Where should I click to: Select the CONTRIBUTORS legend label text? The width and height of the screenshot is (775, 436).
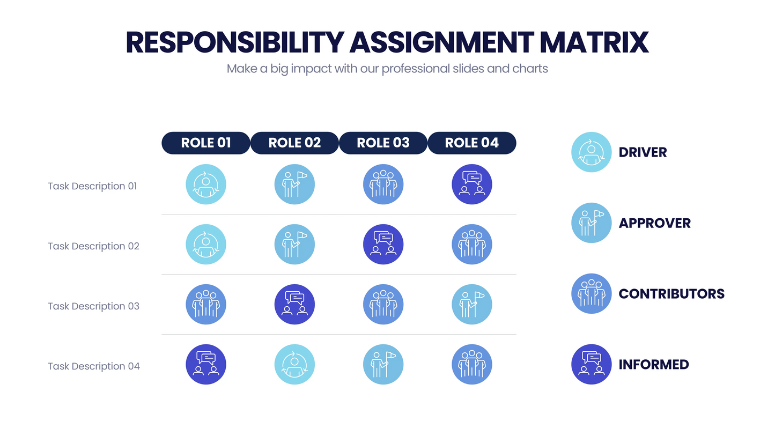tap(671, 294)
